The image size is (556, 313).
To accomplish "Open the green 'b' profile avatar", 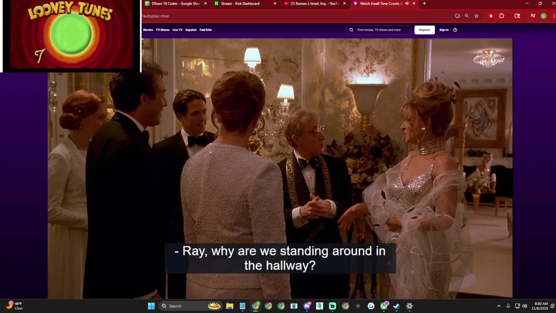I will click(x=543, y=16).
